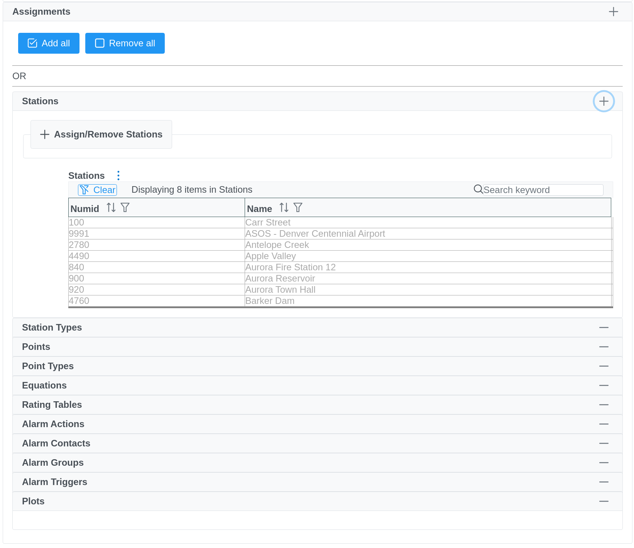Click Remove all checkbox button
The image size is (634, 548).
click(125, 43)
